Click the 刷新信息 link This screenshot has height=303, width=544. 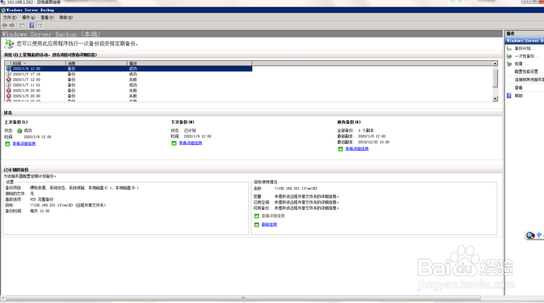269,225
